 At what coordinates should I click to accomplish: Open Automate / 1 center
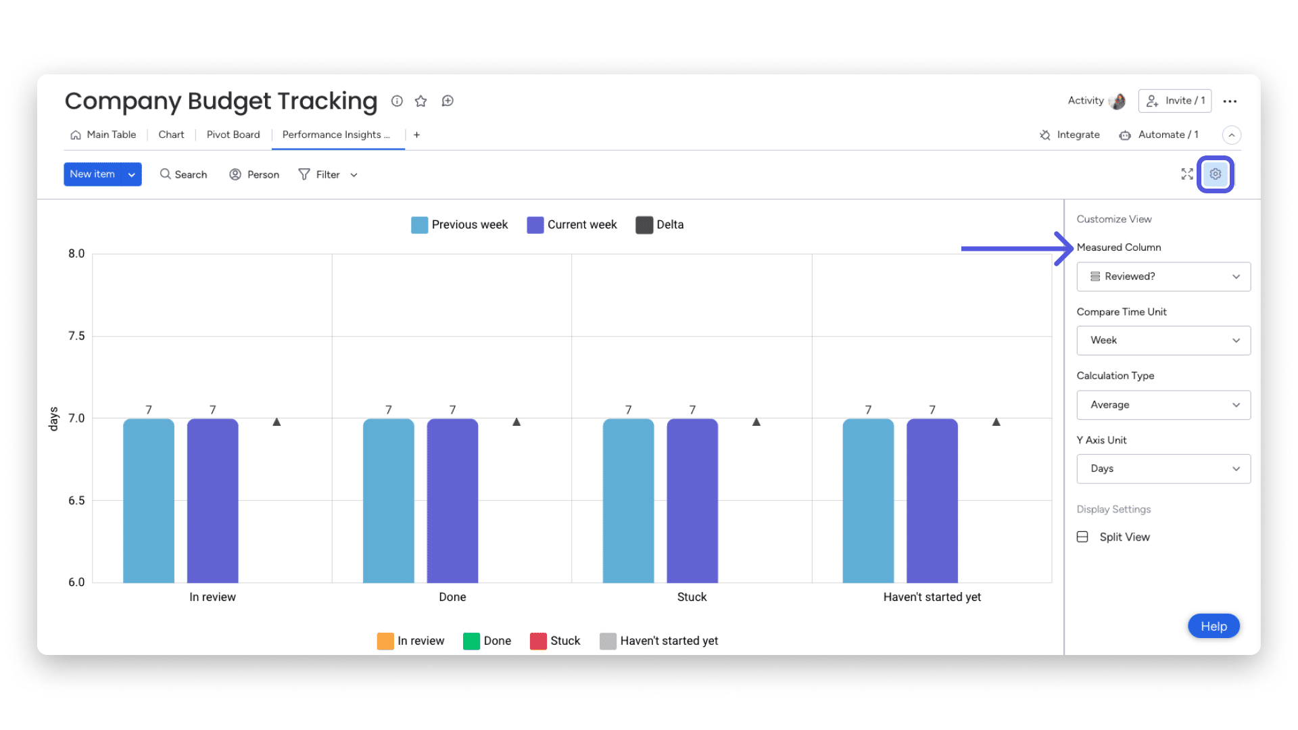click(x=1159, y=135)
